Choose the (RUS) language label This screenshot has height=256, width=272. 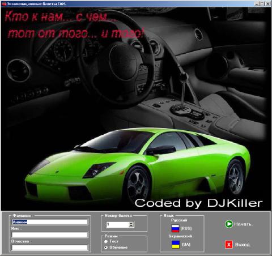point(186,228)
